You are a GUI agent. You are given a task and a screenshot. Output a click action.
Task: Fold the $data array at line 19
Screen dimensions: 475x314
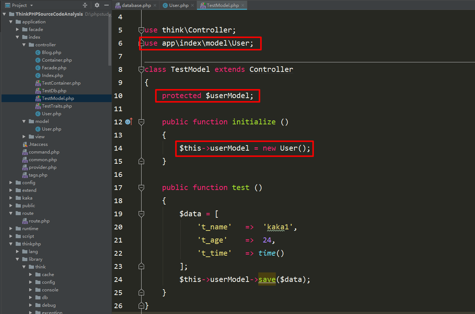pyautogui.click(x=142, y=214)
